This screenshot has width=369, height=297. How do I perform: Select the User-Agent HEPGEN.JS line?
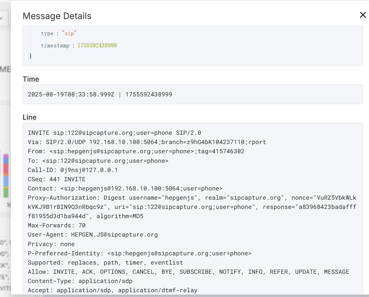point(93,235)
